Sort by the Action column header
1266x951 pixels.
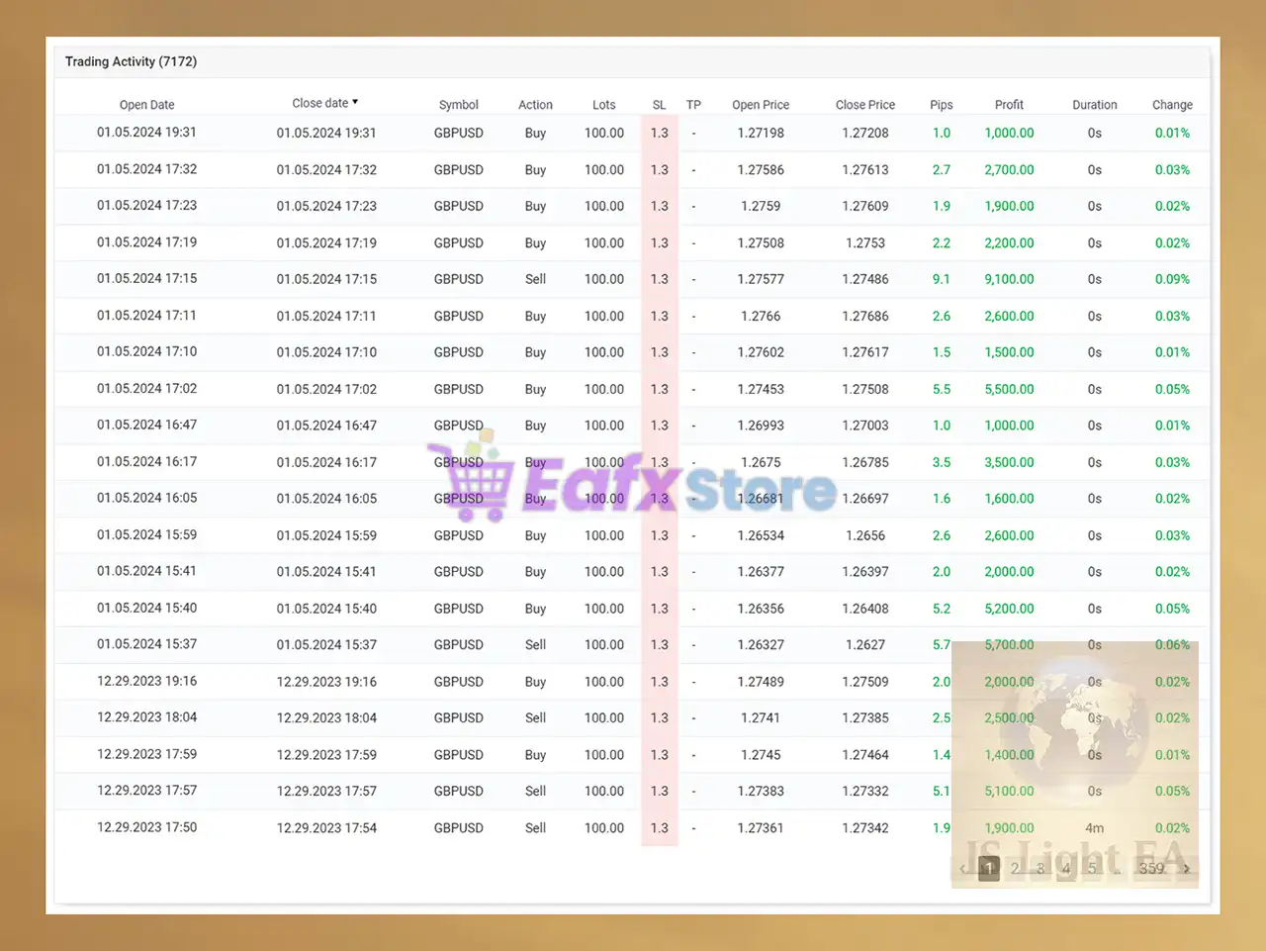pos(535,105)
